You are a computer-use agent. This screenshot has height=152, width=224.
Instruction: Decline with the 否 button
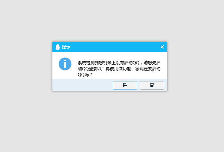tap(152, 85)
